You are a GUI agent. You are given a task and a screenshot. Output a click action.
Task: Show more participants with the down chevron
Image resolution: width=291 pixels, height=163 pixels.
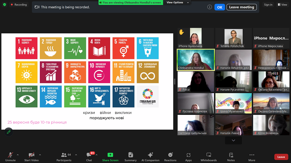[233, 140]
